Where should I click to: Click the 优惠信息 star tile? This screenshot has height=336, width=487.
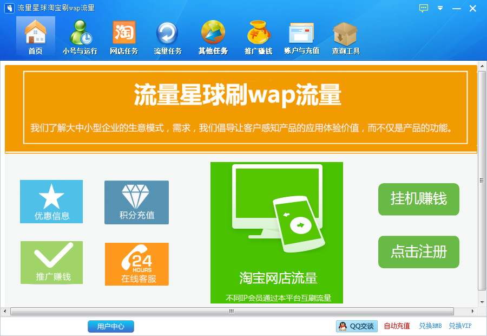[x=51, y=202]
